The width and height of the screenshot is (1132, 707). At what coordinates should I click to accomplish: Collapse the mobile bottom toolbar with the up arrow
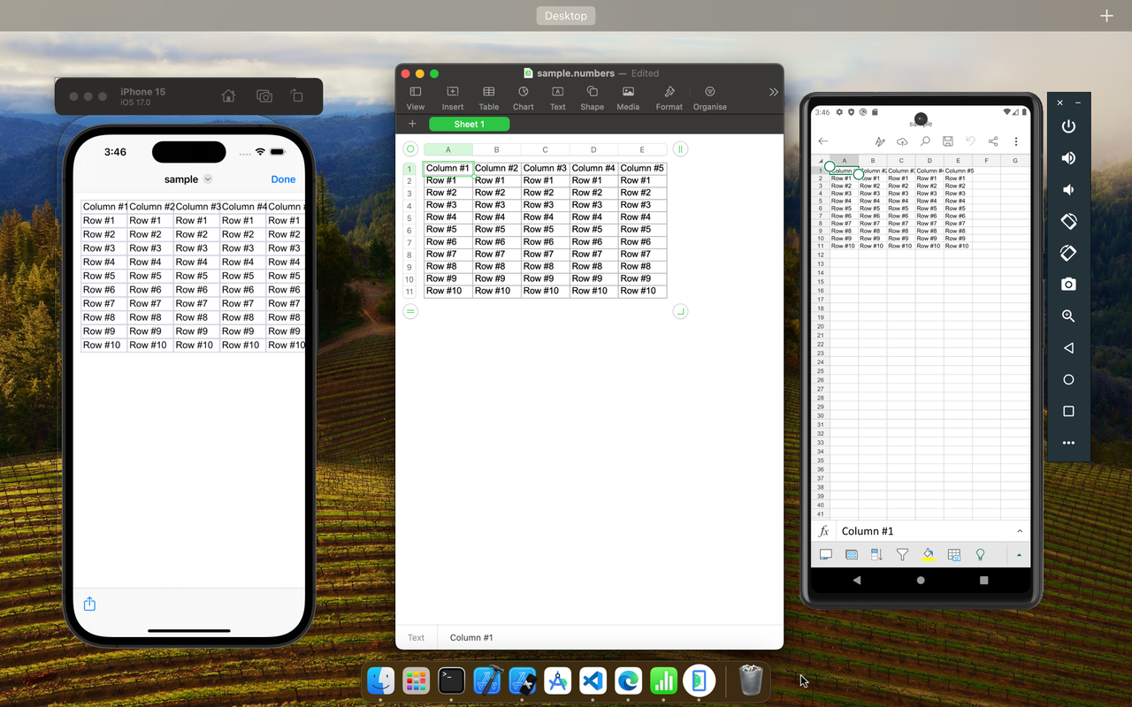coord(1018,554)
